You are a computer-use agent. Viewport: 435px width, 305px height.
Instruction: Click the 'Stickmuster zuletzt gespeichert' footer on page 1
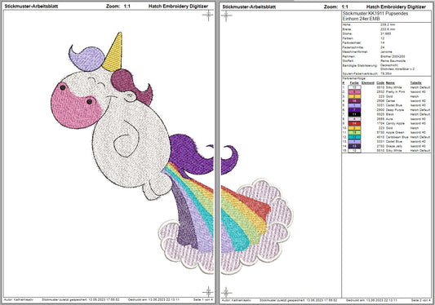tap(81, 300)
